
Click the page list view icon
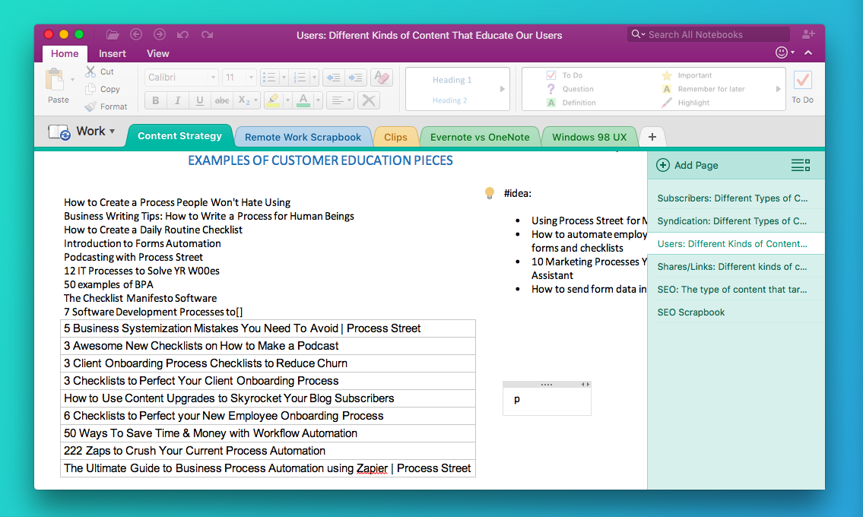800,165
